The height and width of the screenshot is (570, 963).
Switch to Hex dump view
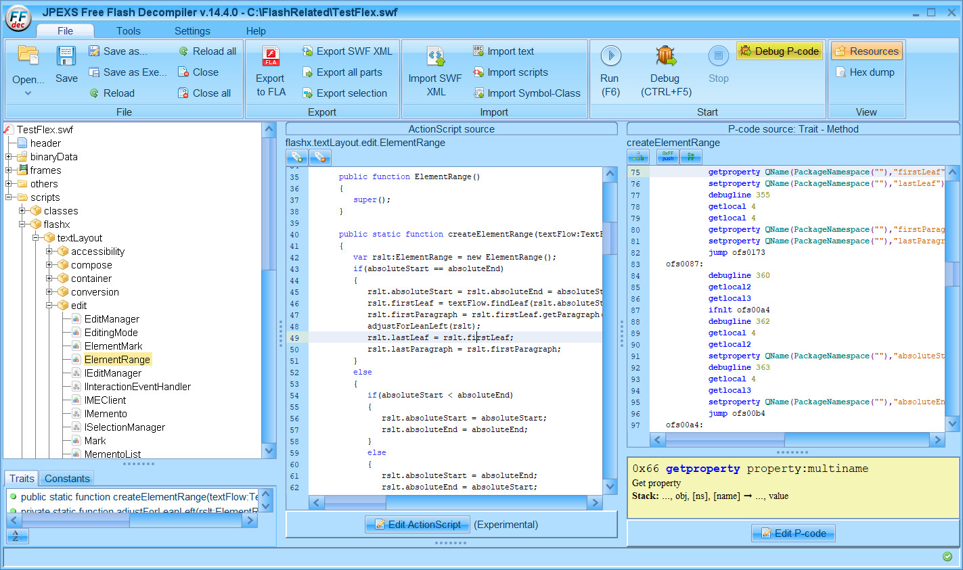865,72
